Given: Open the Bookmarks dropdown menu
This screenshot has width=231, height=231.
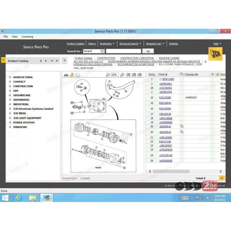Looking at the screenshot, I should click(107, 44).
